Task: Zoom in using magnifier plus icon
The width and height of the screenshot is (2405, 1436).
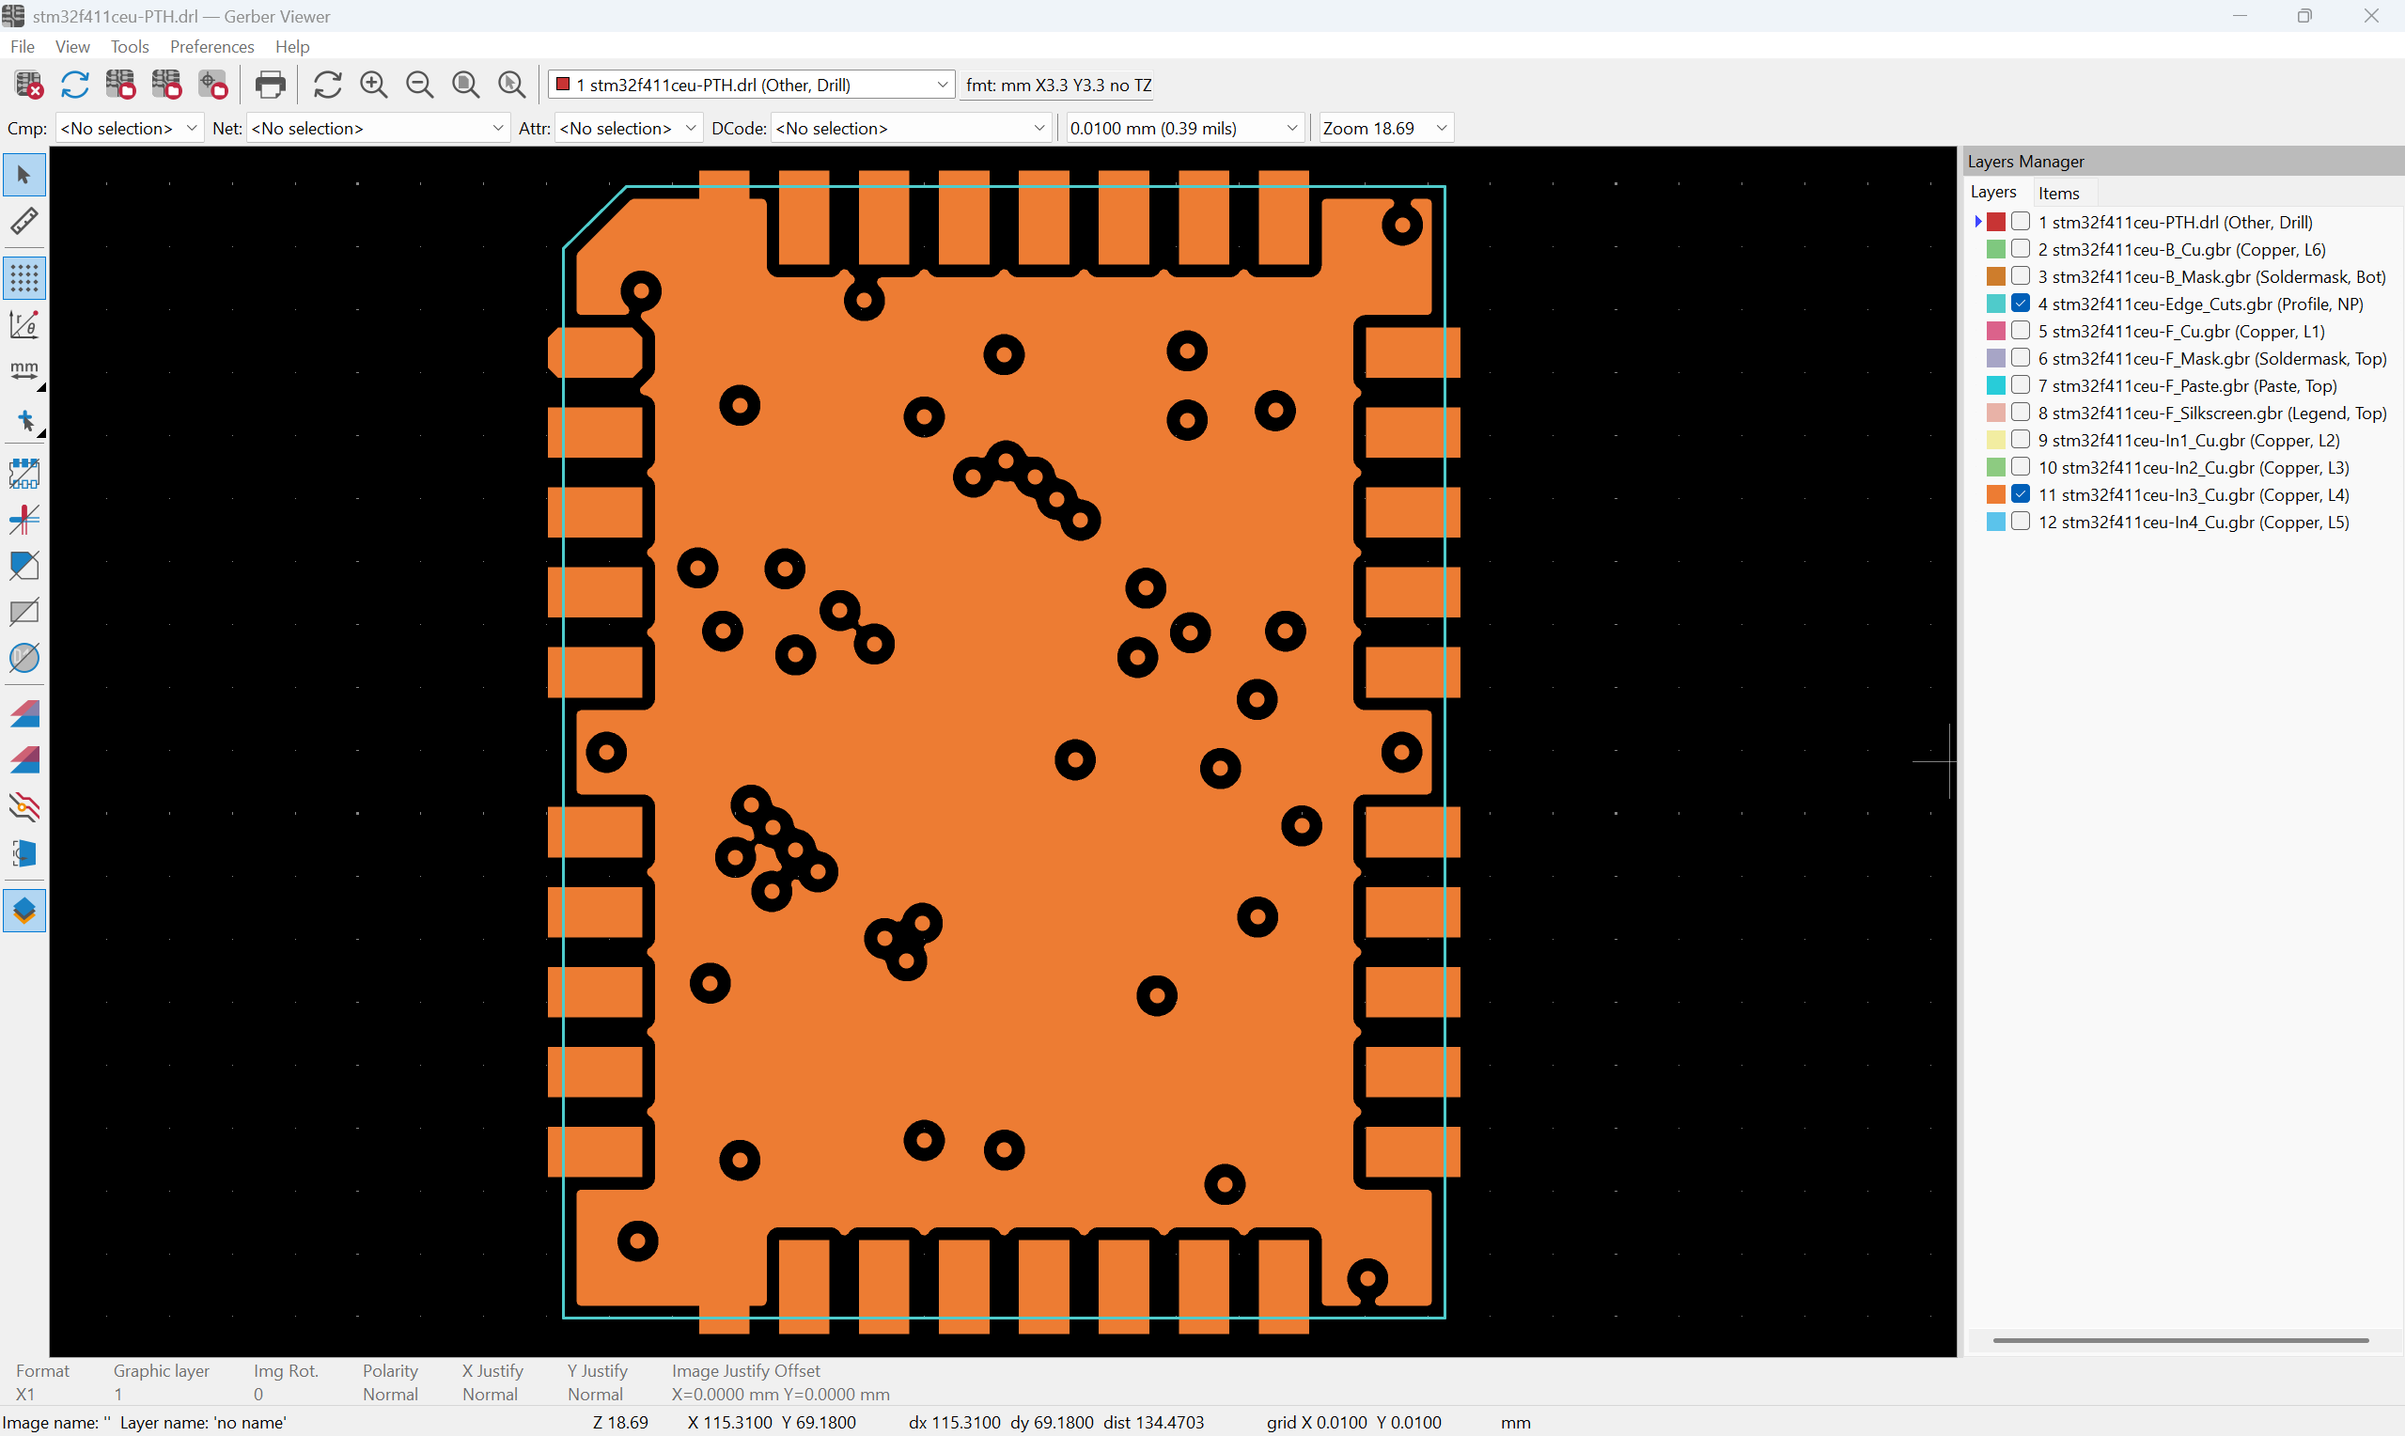Action: pos(373,86)
